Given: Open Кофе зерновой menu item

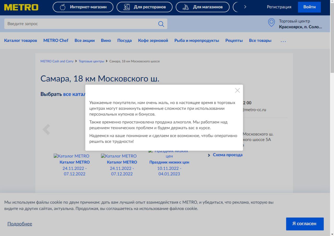Looking at the screenshot, I should 153,41.
